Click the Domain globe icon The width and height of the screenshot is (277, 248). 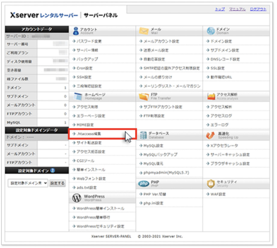tap(211, 31)
